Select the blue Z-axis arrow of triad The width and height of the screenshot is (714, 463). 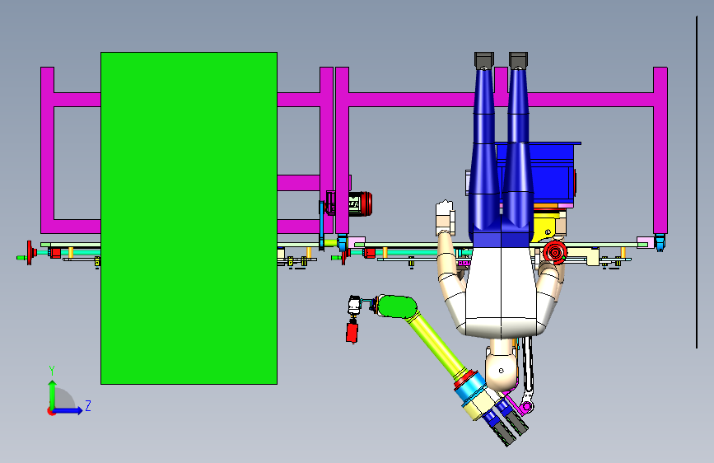click(68, 410)
